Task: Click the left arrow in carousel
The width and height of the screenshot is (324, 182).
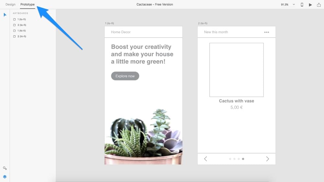Action: tap(205, 159)
